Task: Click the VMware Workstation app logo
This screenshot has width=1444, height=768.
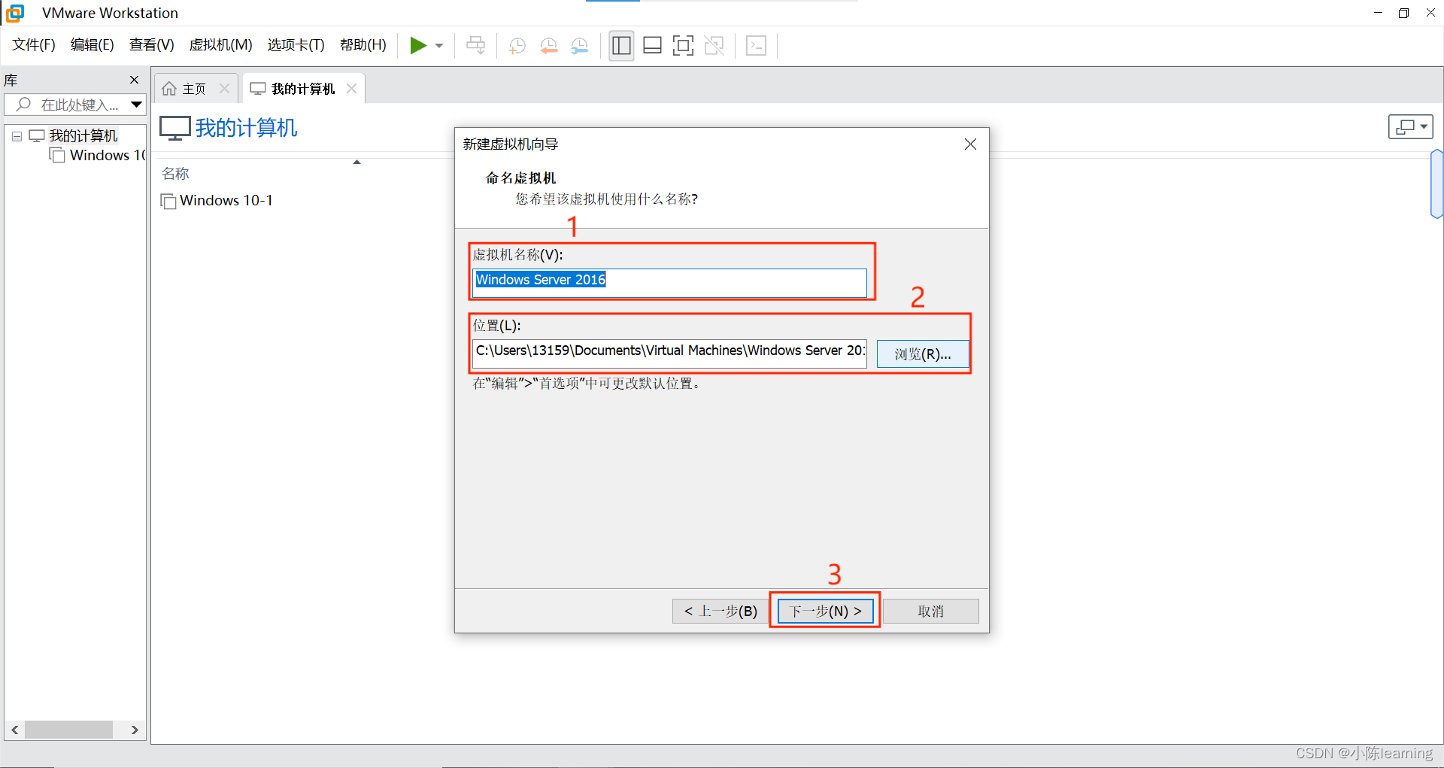Action: (14, 13)
